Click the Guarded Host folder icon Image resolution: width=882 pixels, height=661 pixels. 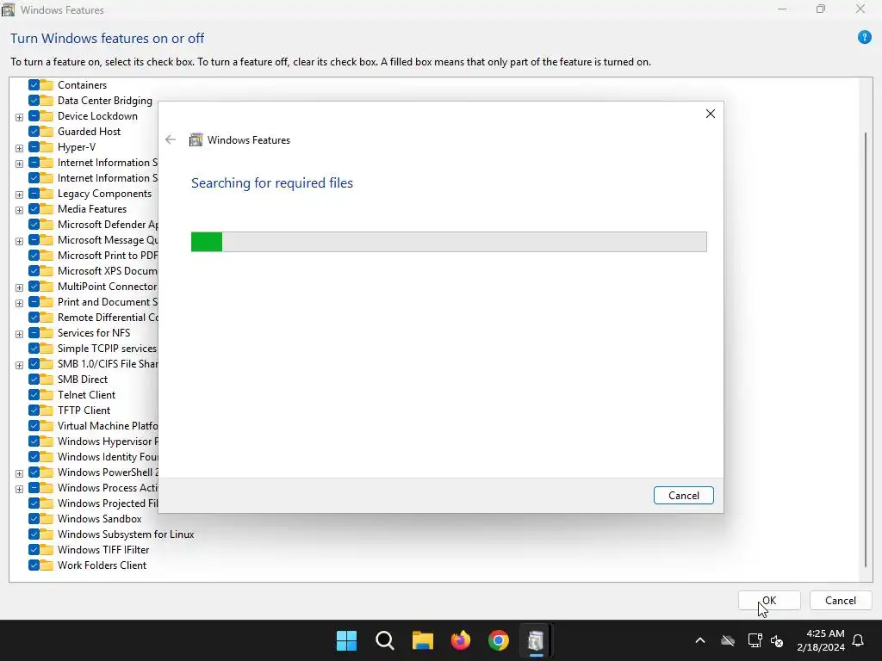click(47, 132)
